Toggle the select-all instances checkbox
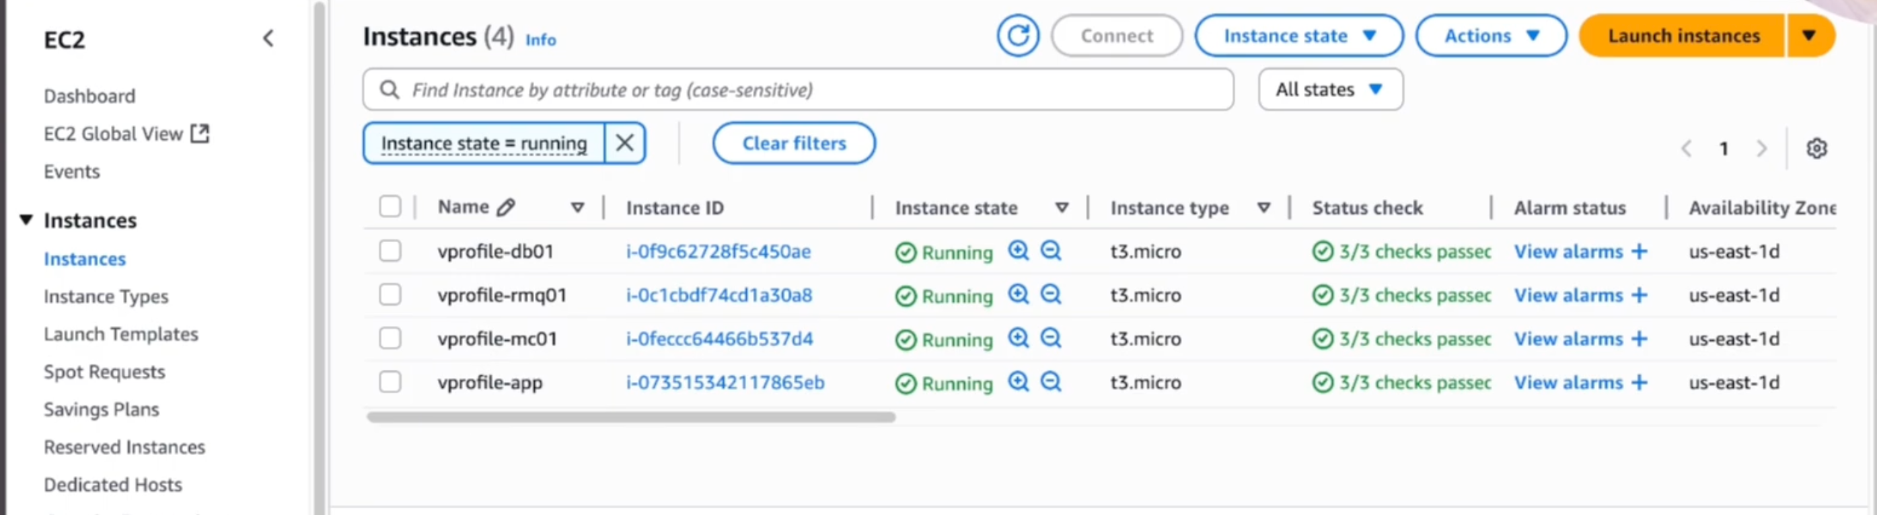Viewport: 1877px width, 515px height. (390, 207)
